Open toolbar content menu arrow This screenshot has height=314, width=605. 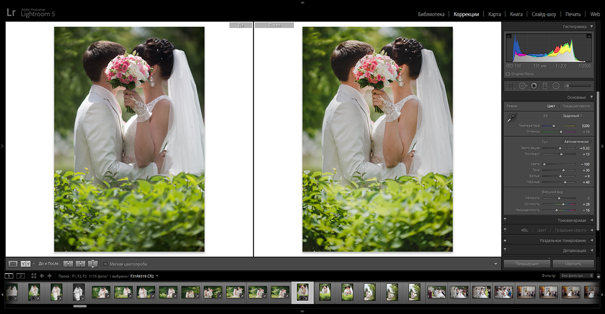496,264
